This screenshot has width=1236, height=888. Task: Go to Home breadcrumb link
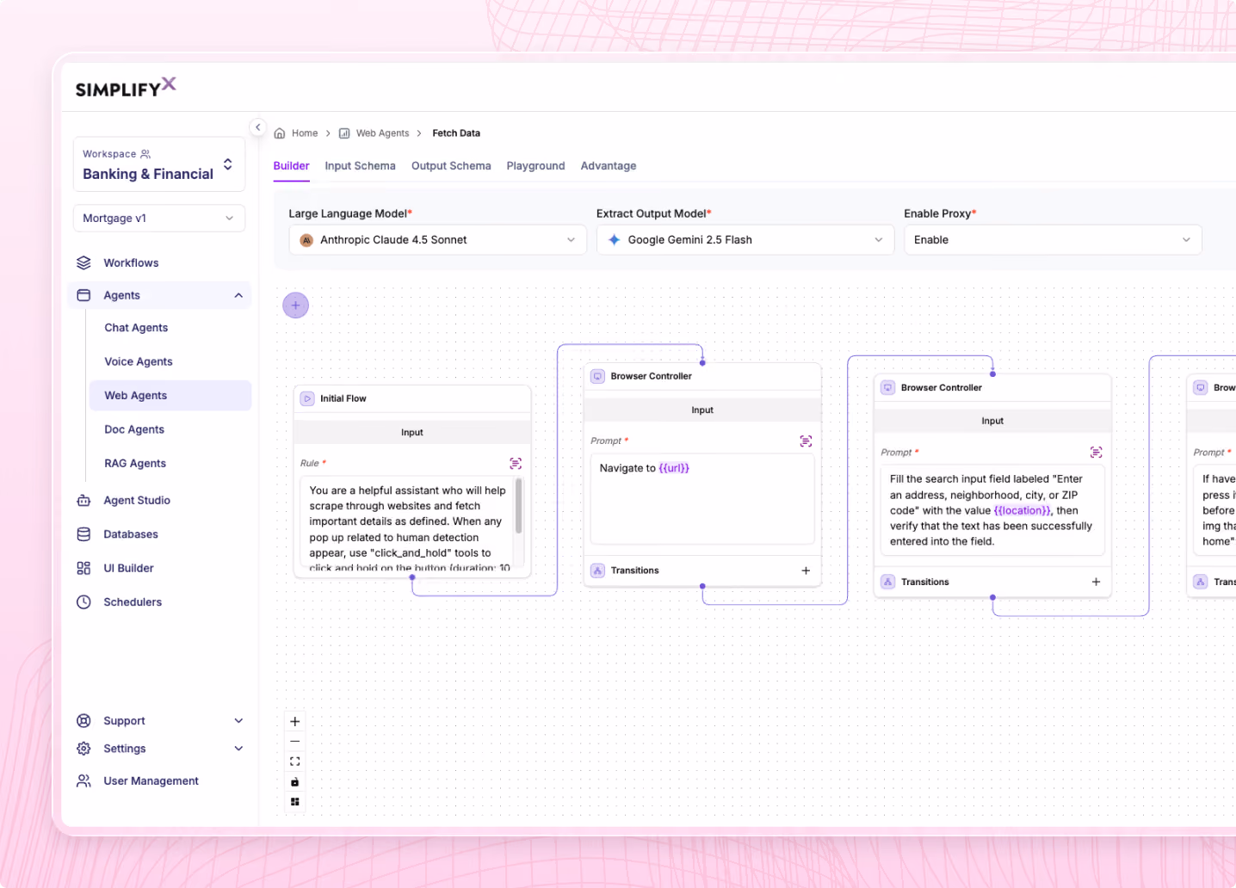[305, 133]
